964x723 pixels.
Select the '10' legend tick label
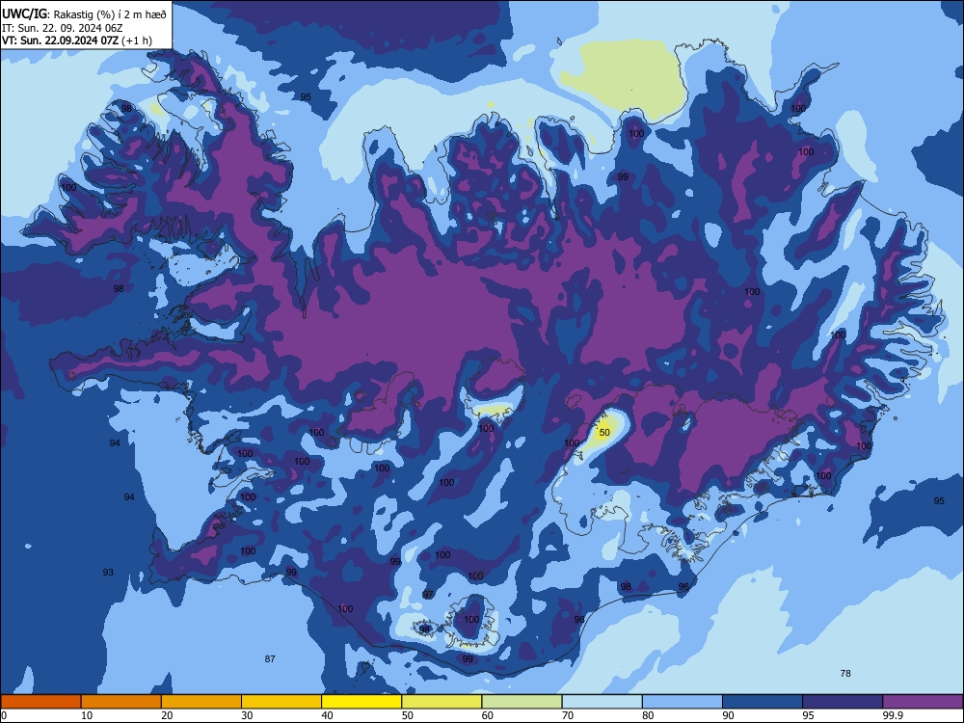pos(87,715)
